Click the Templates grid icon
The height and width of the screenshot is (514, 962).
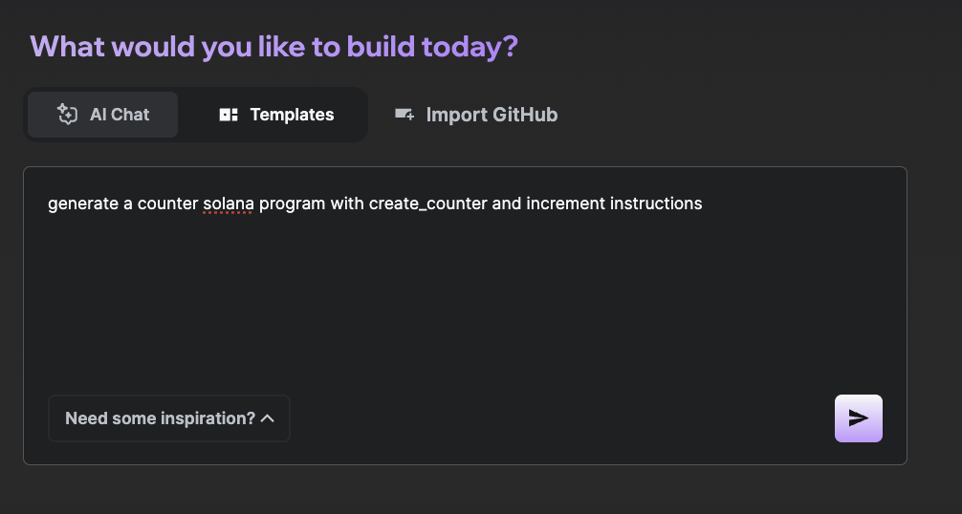[229, 115]
